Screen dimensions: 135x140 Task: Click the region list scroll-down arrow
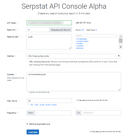coord(121,47)
